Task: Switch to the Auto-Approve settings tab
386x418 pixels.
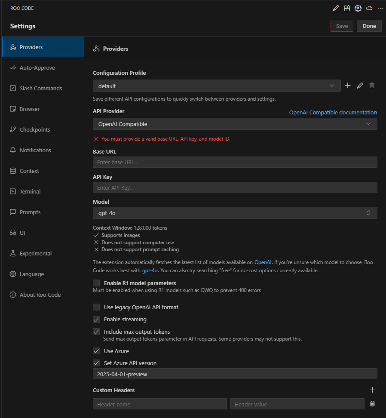Action: coord(37,68)
